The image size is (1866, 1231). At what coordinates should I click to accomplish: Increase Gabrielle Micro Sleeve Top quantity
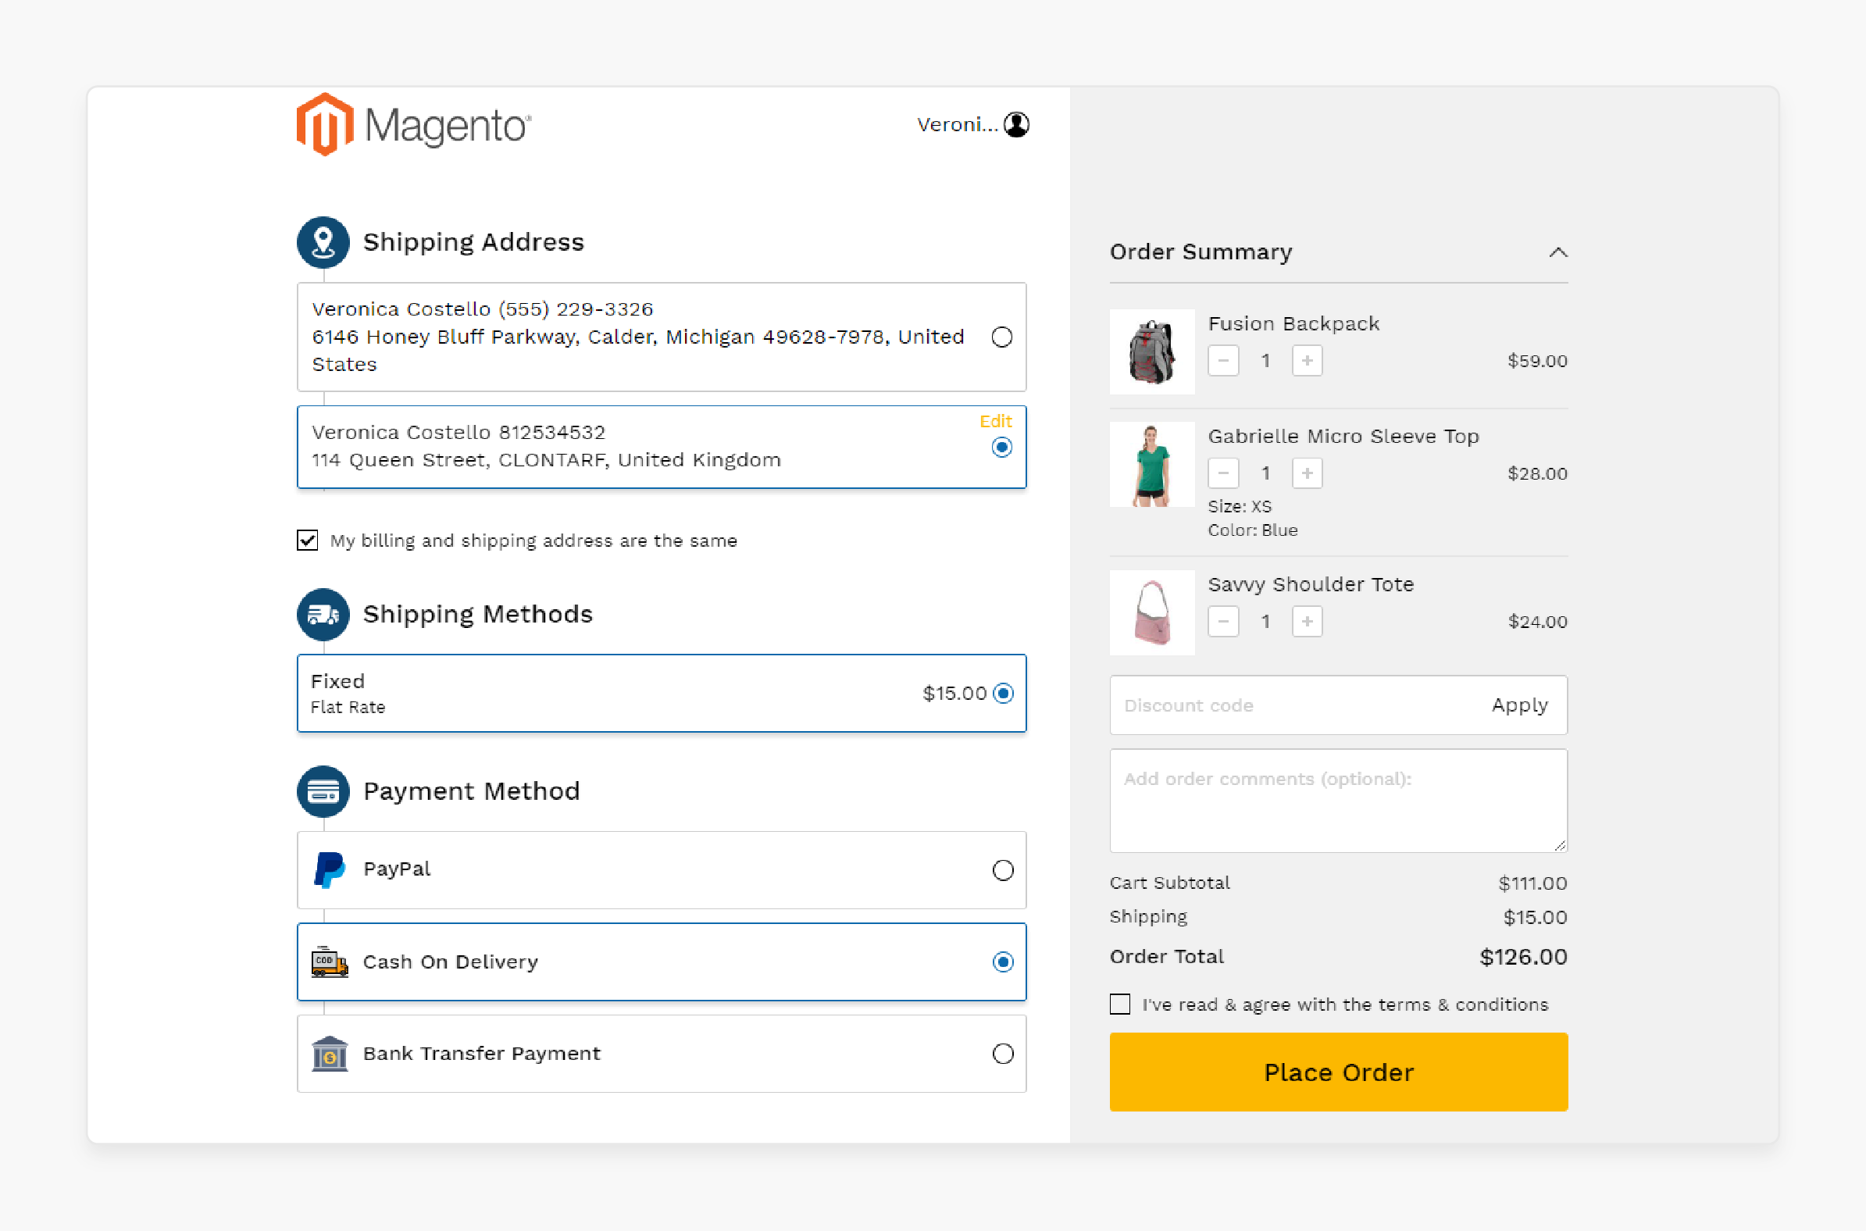(1307, 473)
